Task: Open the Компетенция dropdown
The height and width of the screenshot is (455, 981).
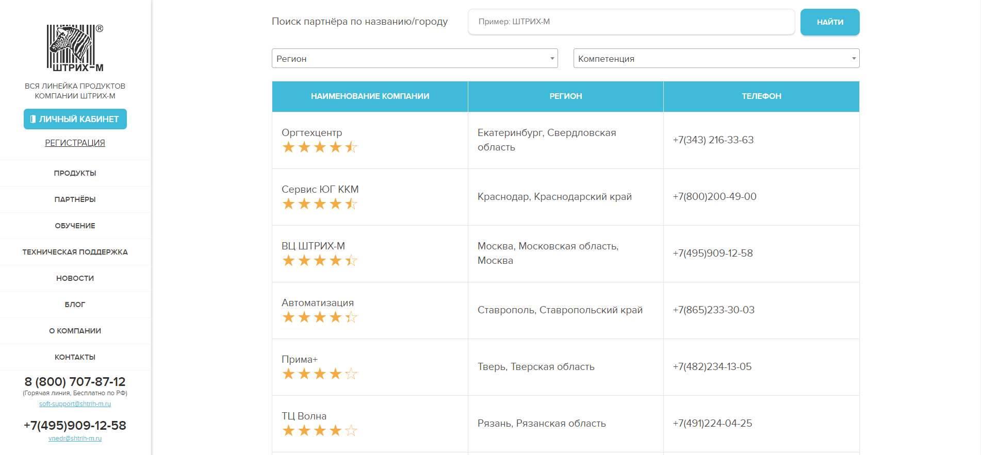Action: 716,58
